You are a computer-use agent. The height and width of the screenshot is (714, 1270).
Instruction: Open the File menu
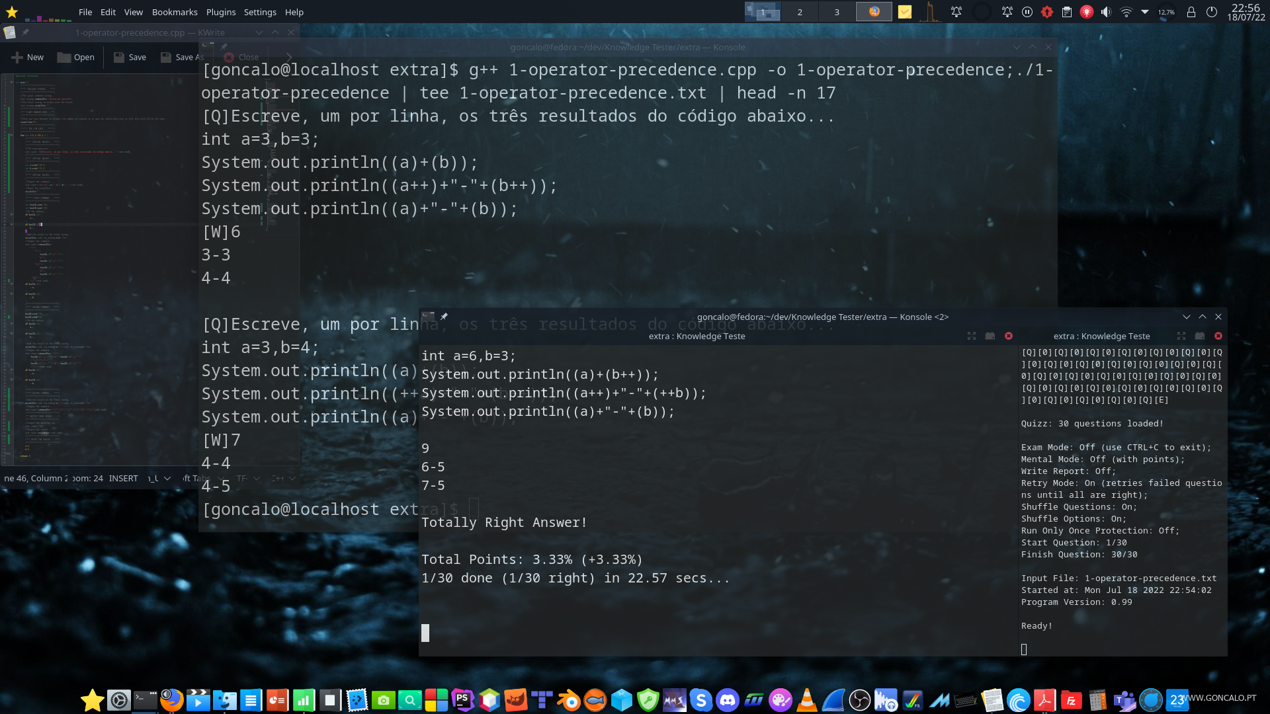click(x=85, y=12)
